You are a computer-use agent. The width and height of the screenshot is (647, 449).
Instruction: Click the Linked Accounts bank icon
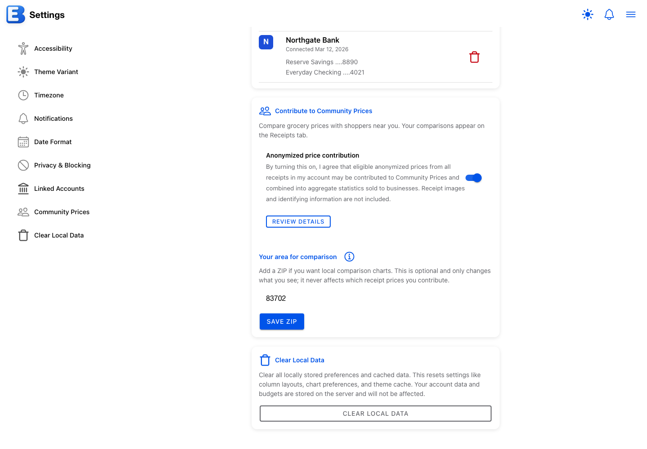pos(23,189)
